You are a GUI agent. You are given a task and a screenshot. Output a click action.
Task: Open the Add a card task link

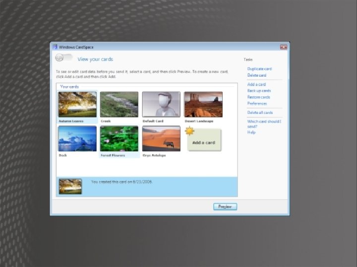[x=256, y=85]
